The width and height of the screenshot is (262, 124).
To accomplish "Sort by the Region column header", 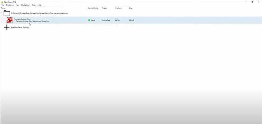I will pyautogui.click(x=104, y=8).
